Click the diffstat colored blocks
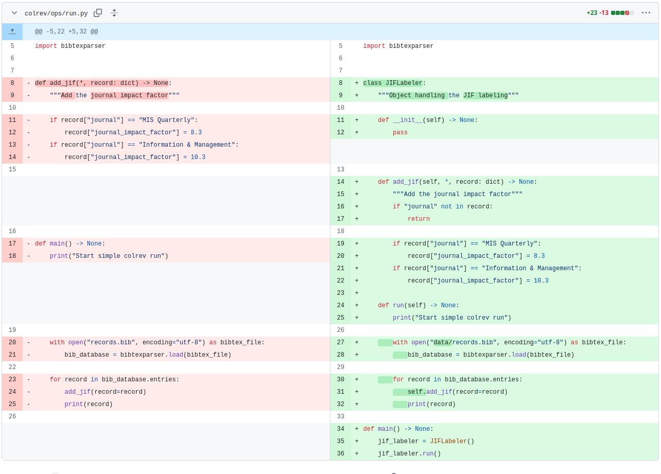This screenshot has width=661, height=474. (622, 13)
